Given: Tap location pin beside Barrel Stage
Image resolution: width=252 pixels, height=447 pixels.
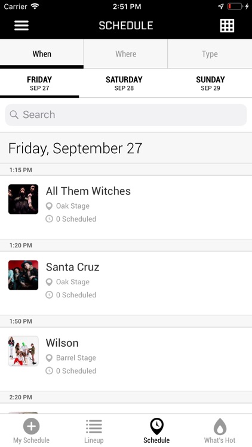Looking at the screenshot, I should (49, 358).
